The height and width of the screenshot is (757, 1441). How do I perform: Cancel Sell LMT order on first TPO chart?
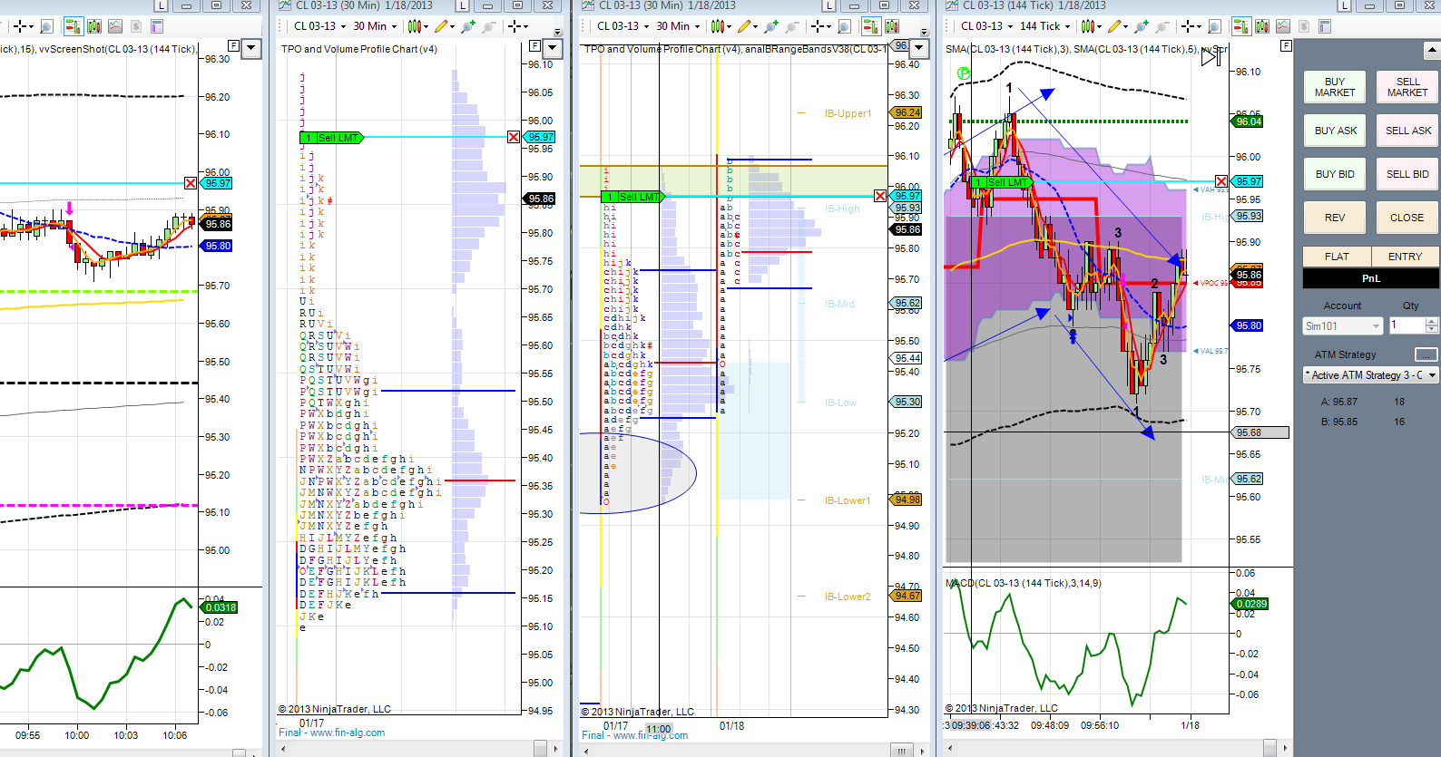514,137
